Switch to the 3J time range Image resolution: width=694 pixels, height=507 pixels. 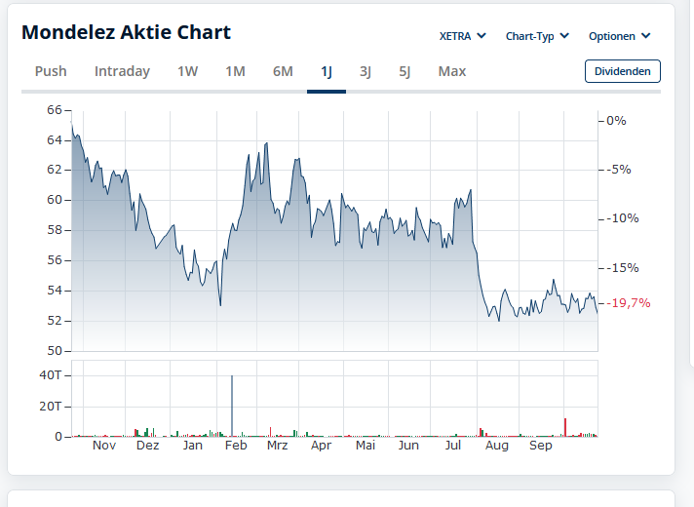(365, 71)
